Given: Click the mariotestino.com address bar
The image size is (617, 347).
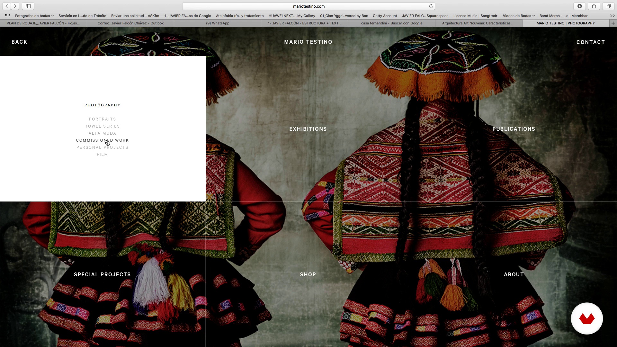Looking at the screenshot, I should 308,6.
